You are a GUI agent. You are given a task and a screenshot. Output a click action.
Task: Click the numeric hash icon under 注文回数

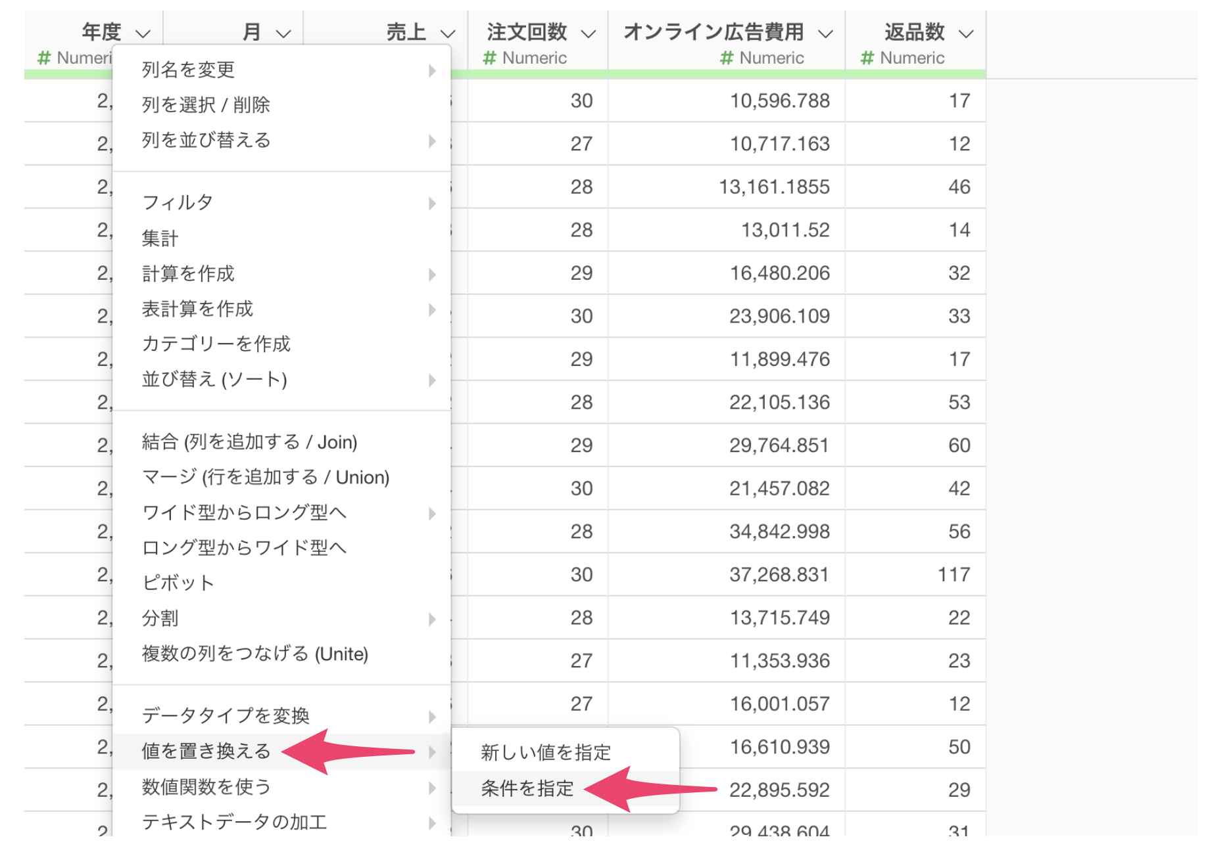pos(489,58)
